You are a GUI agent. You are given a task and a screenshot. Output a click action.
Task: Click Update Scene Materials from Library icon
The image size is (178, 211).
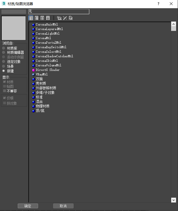(59, 18)
